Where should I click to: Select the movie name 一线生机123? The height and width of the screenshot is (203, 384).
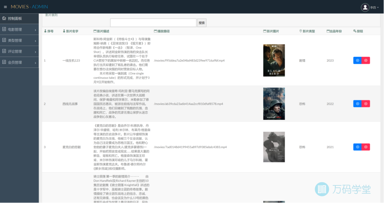[x=71, y=60]
